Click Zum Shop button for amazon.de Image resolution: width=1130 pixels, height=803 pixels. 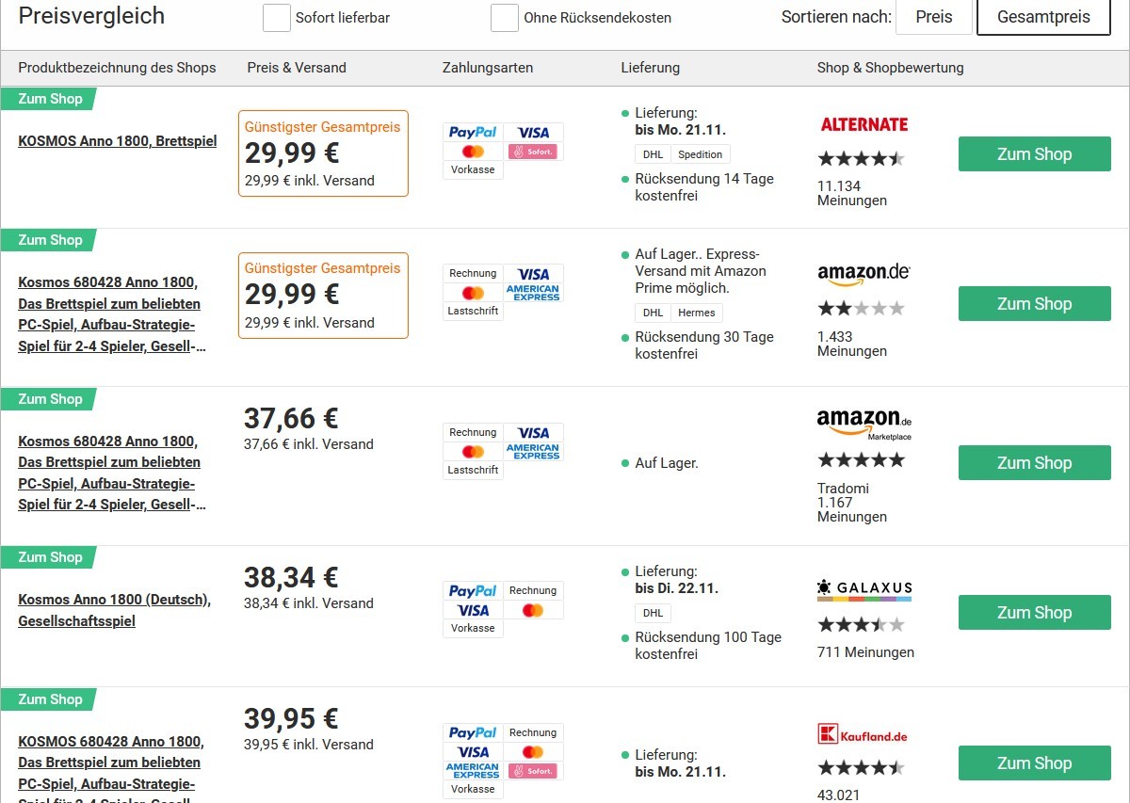click(1034, 304)
